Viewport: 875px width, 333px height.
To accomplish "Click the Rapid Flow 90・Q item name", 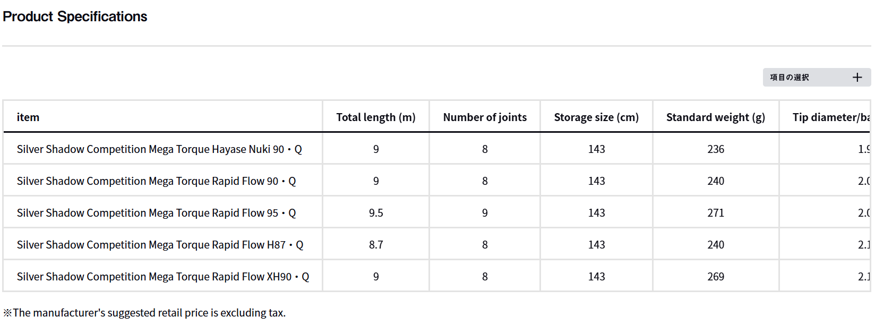I will 157,181.
